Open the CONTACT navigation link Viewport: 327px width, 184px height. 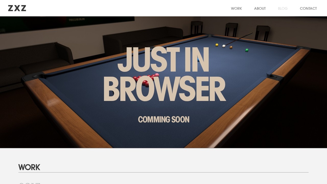308,8
